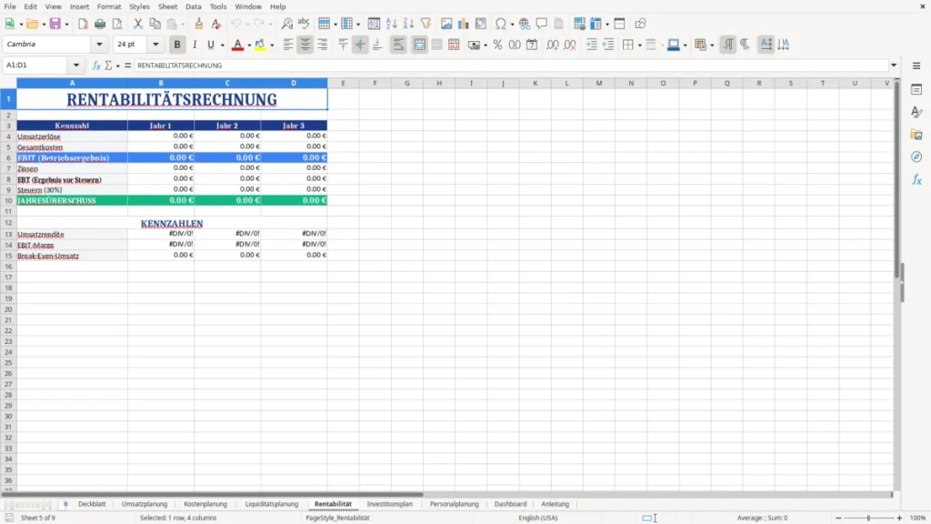Open the Font Name dropdown arrow
931x524 pixels.
[x=99, y=45]
